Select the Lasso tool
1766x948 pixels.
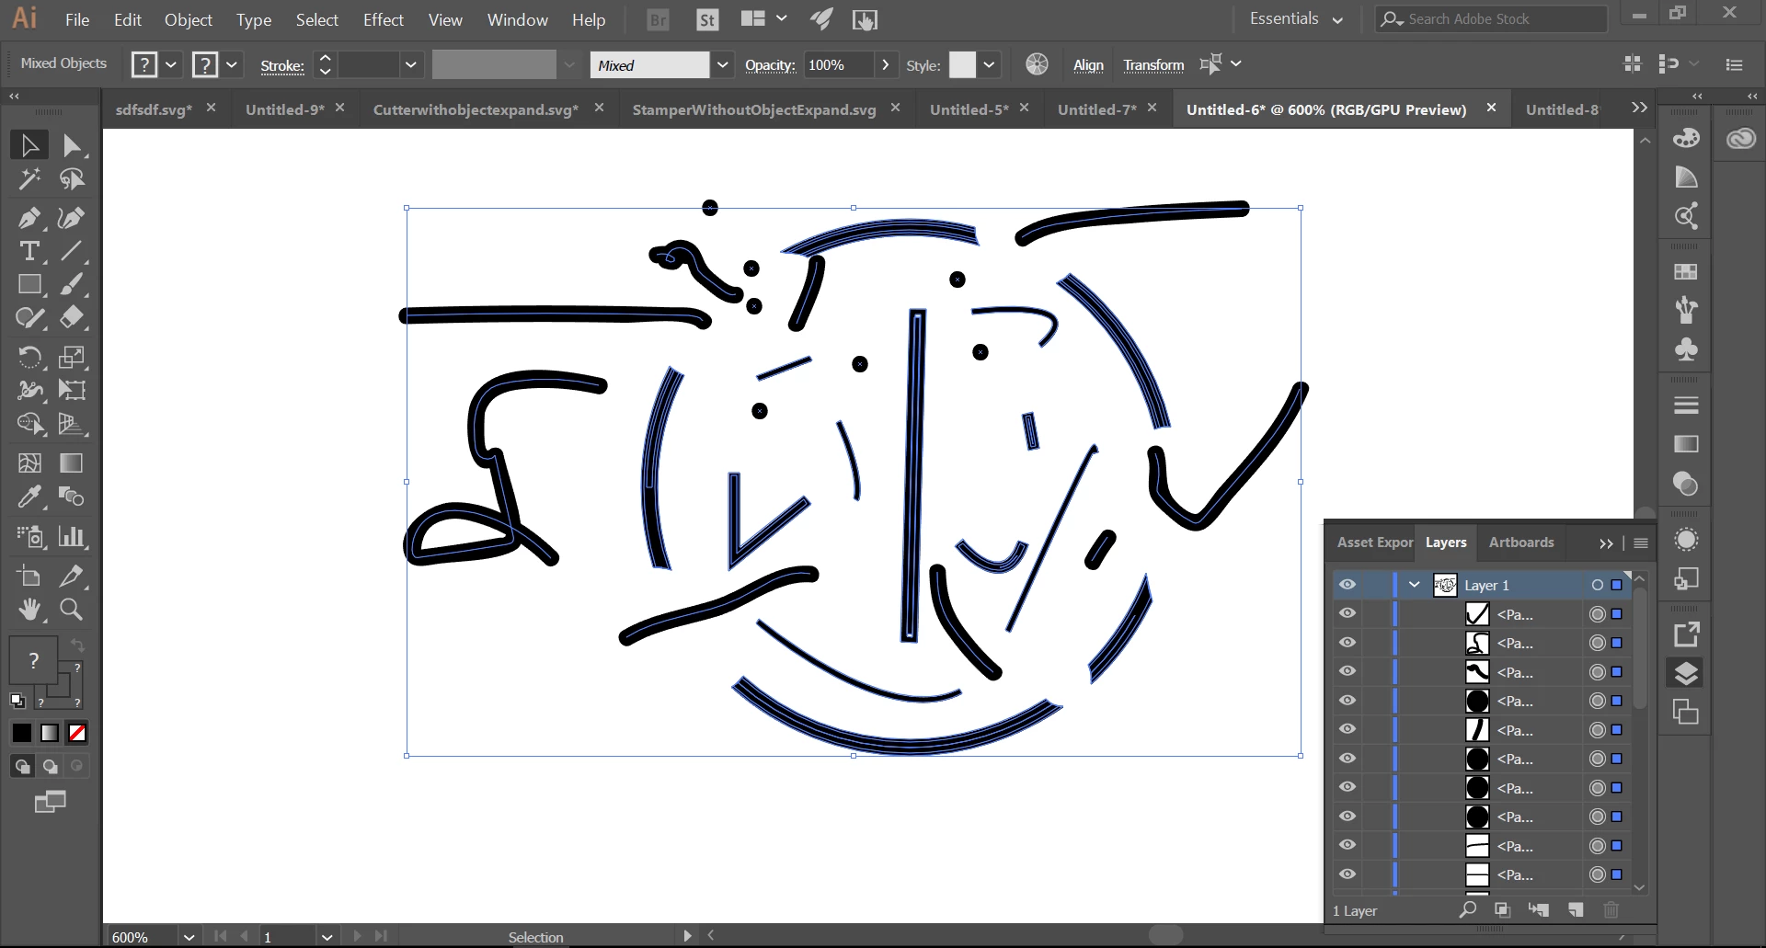[x=72, y=178]
